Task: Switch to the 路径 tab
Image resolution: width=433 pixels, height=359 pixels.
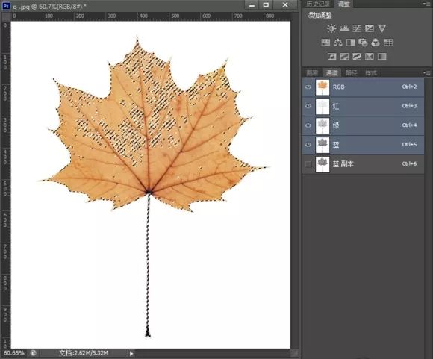Action: pyautogui.click(x=352, y=72)
